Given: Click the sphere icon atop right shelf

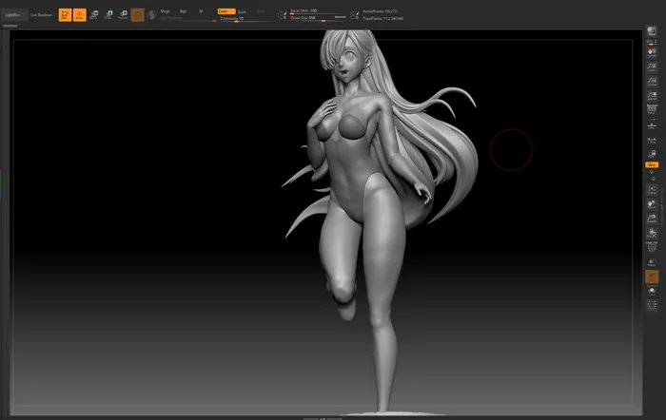Looking at the screenshot, I should point(652,31).
